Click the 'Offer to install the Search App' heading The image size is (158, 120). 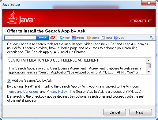(46, 31)
